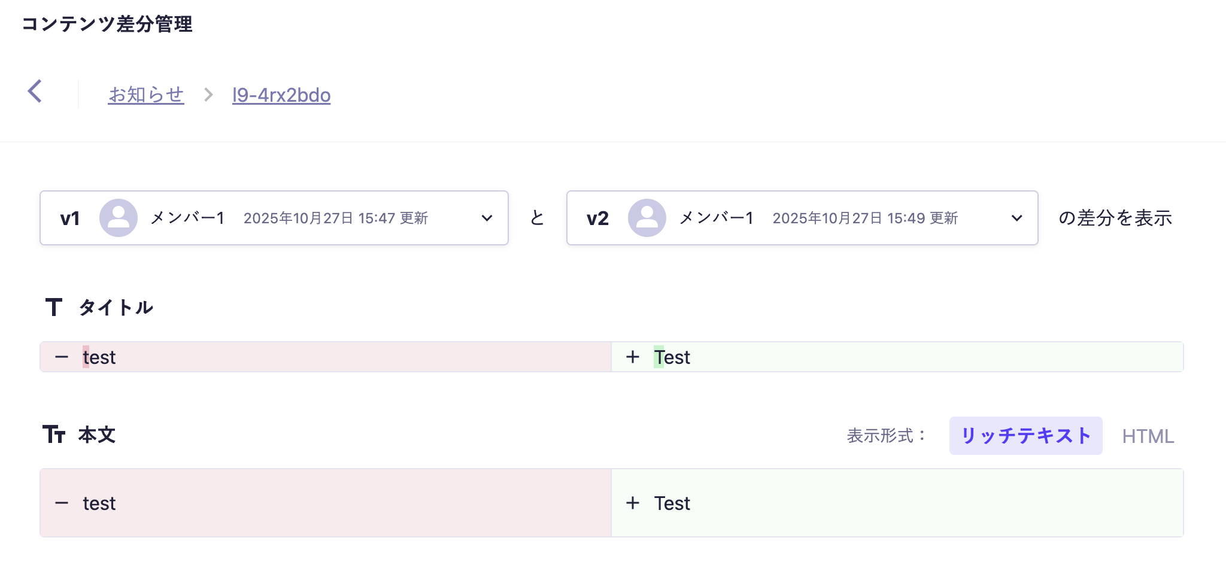Click the added 本文 text "Test"
The width and height of the screenshot is (1226, 577).
click(x=672, y=503)
